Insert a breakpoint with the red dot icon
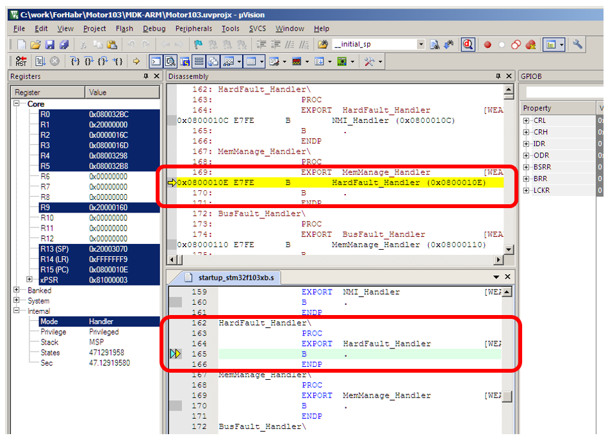Image resolution: width=608 pixels, height=438 pixels. pos(488,45)
